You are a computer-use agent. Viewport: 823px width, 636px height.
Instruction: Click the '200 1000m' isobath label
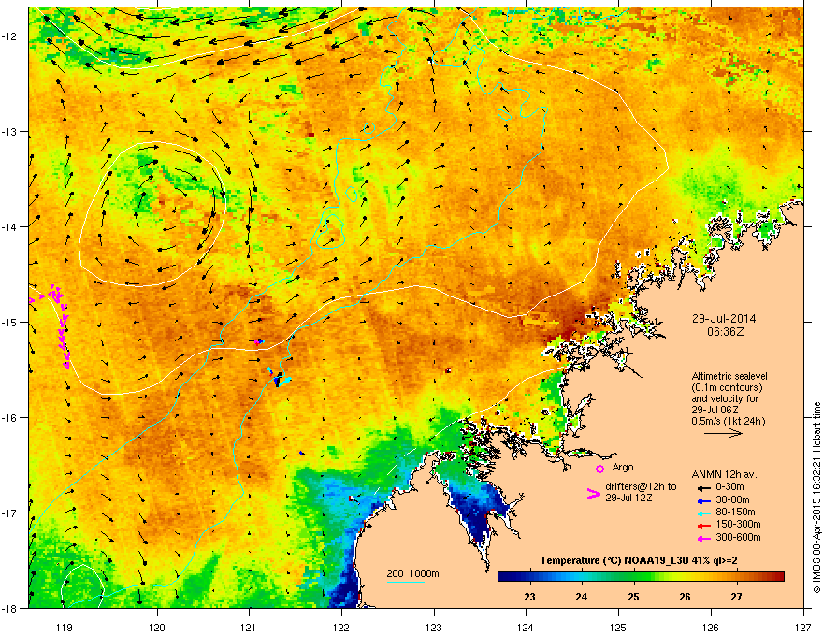(x=412, y=573)
